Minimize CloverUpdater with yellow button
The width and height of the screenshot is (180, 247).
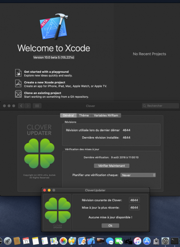point(49,190)
